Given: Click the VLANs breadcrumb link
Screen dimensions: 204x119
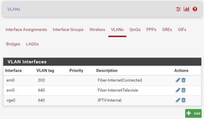Looking at the screenshot, I should [x=14, y=9].
